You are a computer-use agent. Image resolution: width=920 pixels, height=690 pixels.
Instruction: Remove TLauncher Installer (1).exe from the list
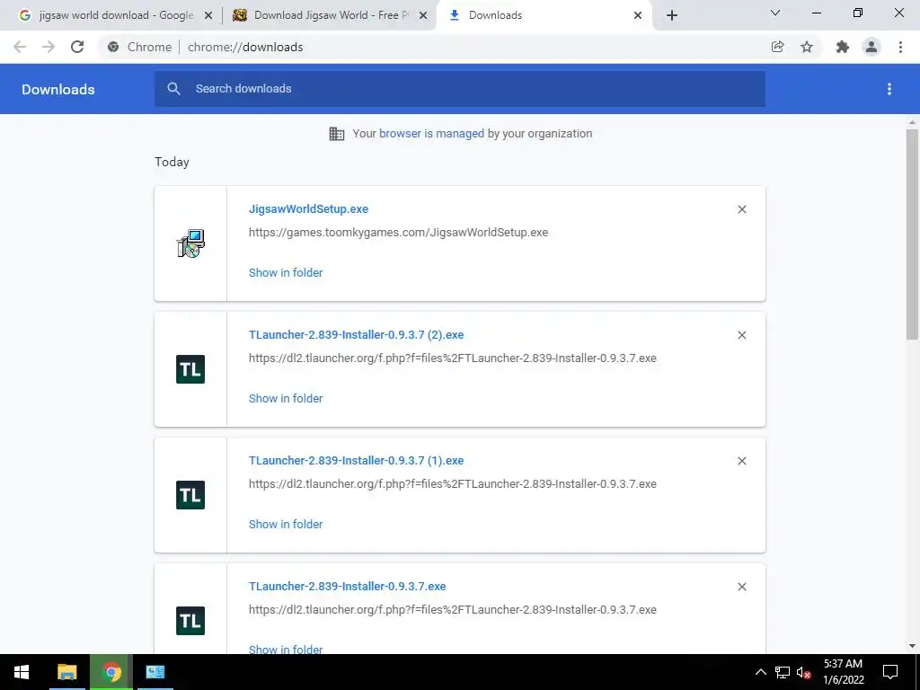(x=741, y=461)
